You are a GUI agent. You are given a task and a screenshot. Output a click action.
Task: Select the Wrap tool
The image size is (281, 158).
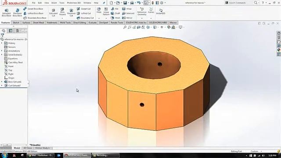(x=127, y=9)
